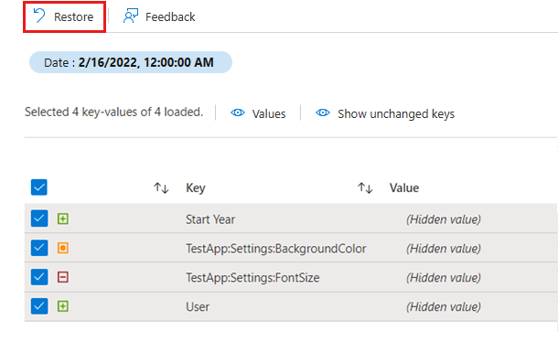
Task: Select the TestApp:Settings:FontSize key text
Action: tap(252, 278)
